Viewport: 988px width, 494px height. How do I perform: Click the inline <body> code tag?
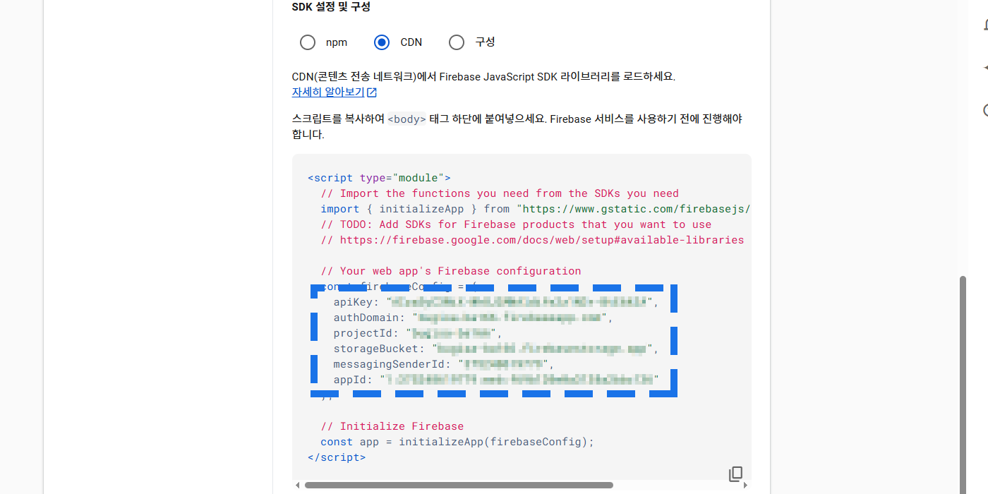[x=407, y=119]
